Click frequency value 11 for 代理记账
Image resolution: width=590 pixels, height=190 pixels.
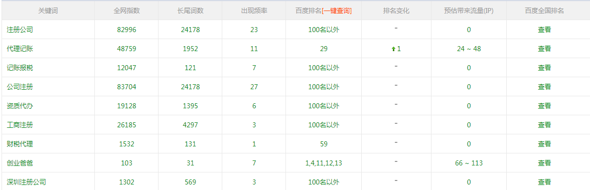(x=254, y=49)
